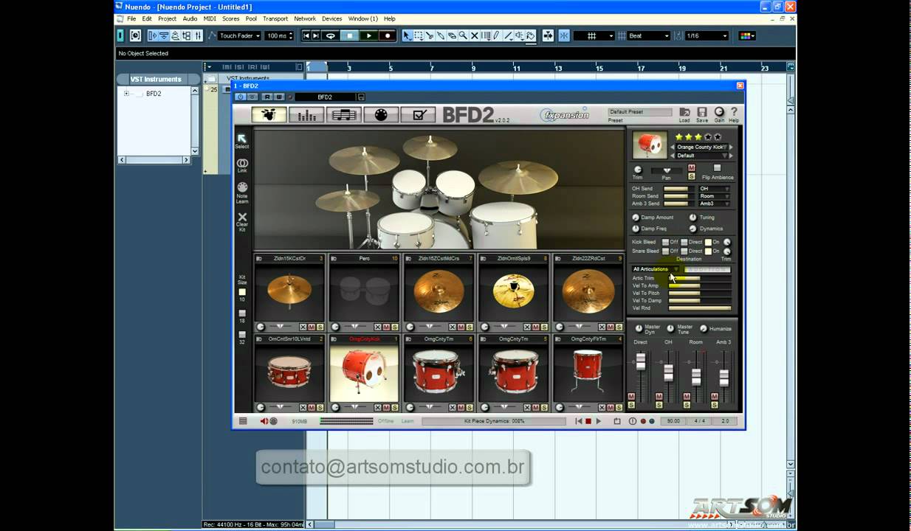911x531 pixels.
Task: Mute the Direct mixer channel
Action: [631, 397]
